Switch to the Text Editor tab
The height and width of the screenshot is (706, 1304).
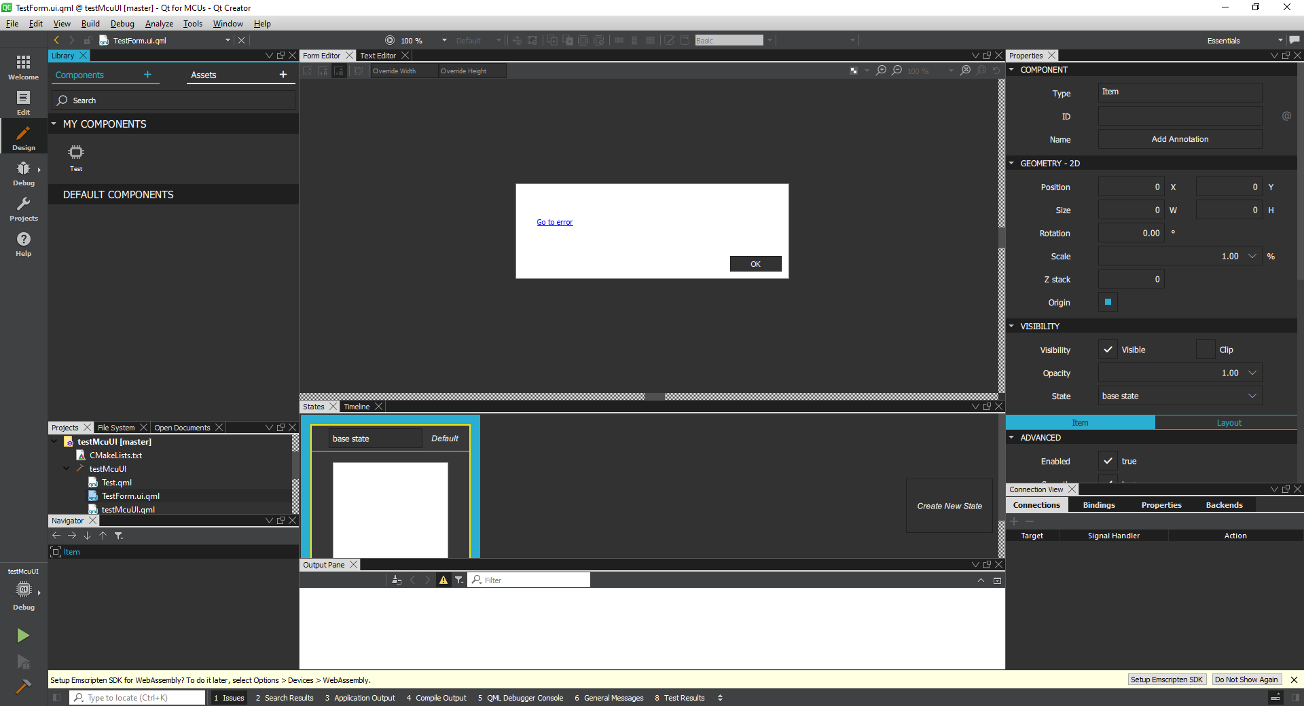[378, 56]
